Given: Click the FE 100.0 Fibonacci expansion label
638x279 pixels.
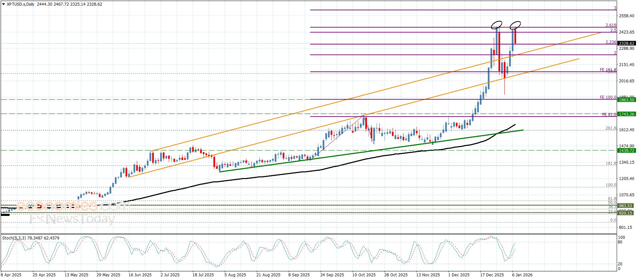Looking at the screenshot, I should (608, 97).
